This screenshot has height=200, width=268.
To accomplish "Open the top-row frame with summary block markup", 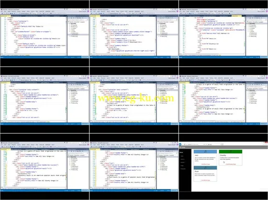I will point(134,33).
